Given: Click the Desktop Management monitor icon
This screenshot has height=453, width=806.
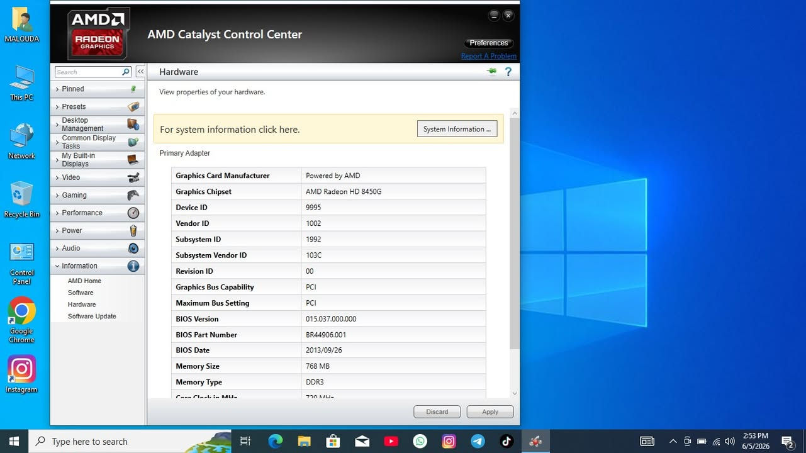Looking at the screenshot, I should point(133,125).
